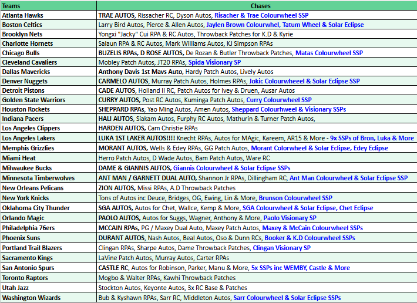The width and height of the screenshot is (417, 303).
Task: Click the Curry Colourwheel SSP blue text
Action: tap(279, 100)
